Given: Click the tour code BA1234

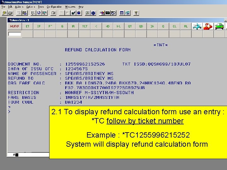Looking at the screenshot, I should 73,102.
